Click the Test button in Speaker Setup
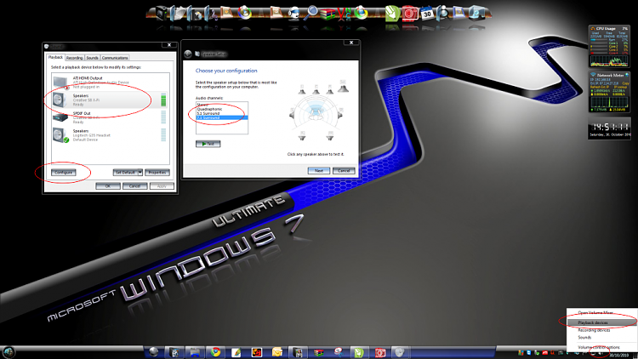Image resolution: width=638 pixels, height=359 pixels. point(208,144)
